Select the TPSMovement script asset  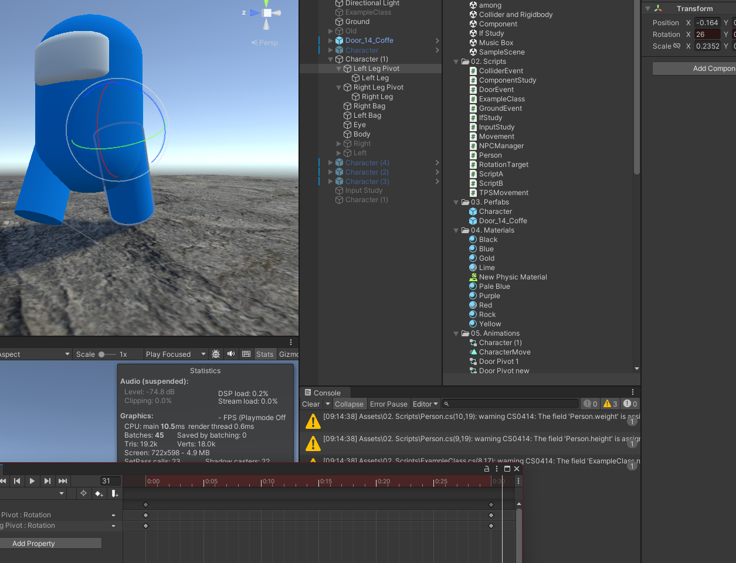(x=504, y=193)
